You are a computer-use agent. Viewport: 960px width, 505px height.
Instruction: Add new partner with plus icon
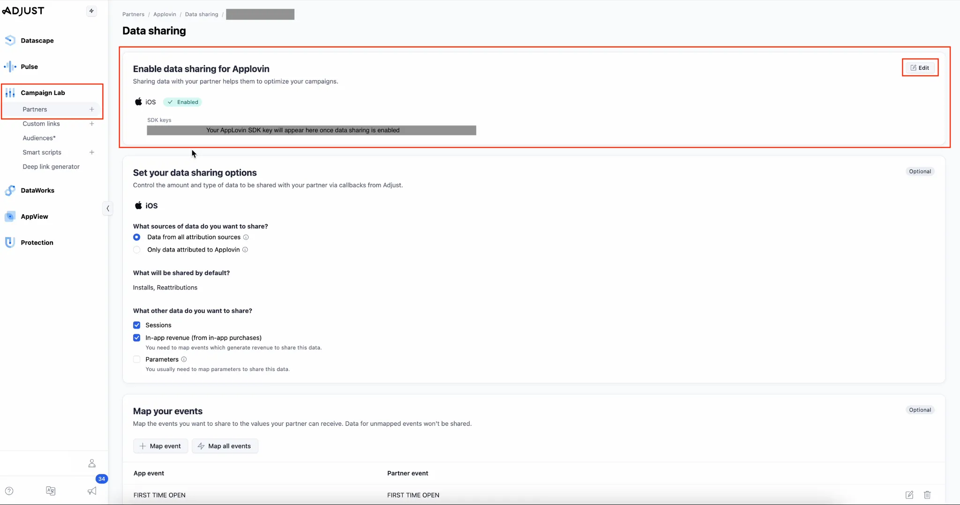(x=92, y=109)
